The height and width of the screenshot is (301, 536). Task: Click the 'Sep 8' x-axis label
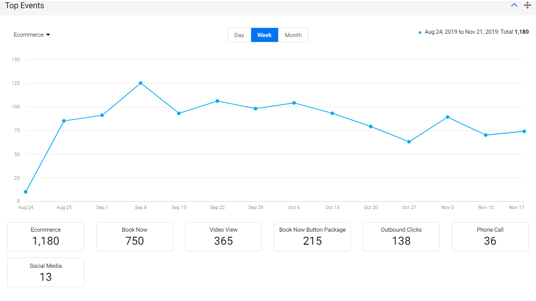[x=140, y=208]
